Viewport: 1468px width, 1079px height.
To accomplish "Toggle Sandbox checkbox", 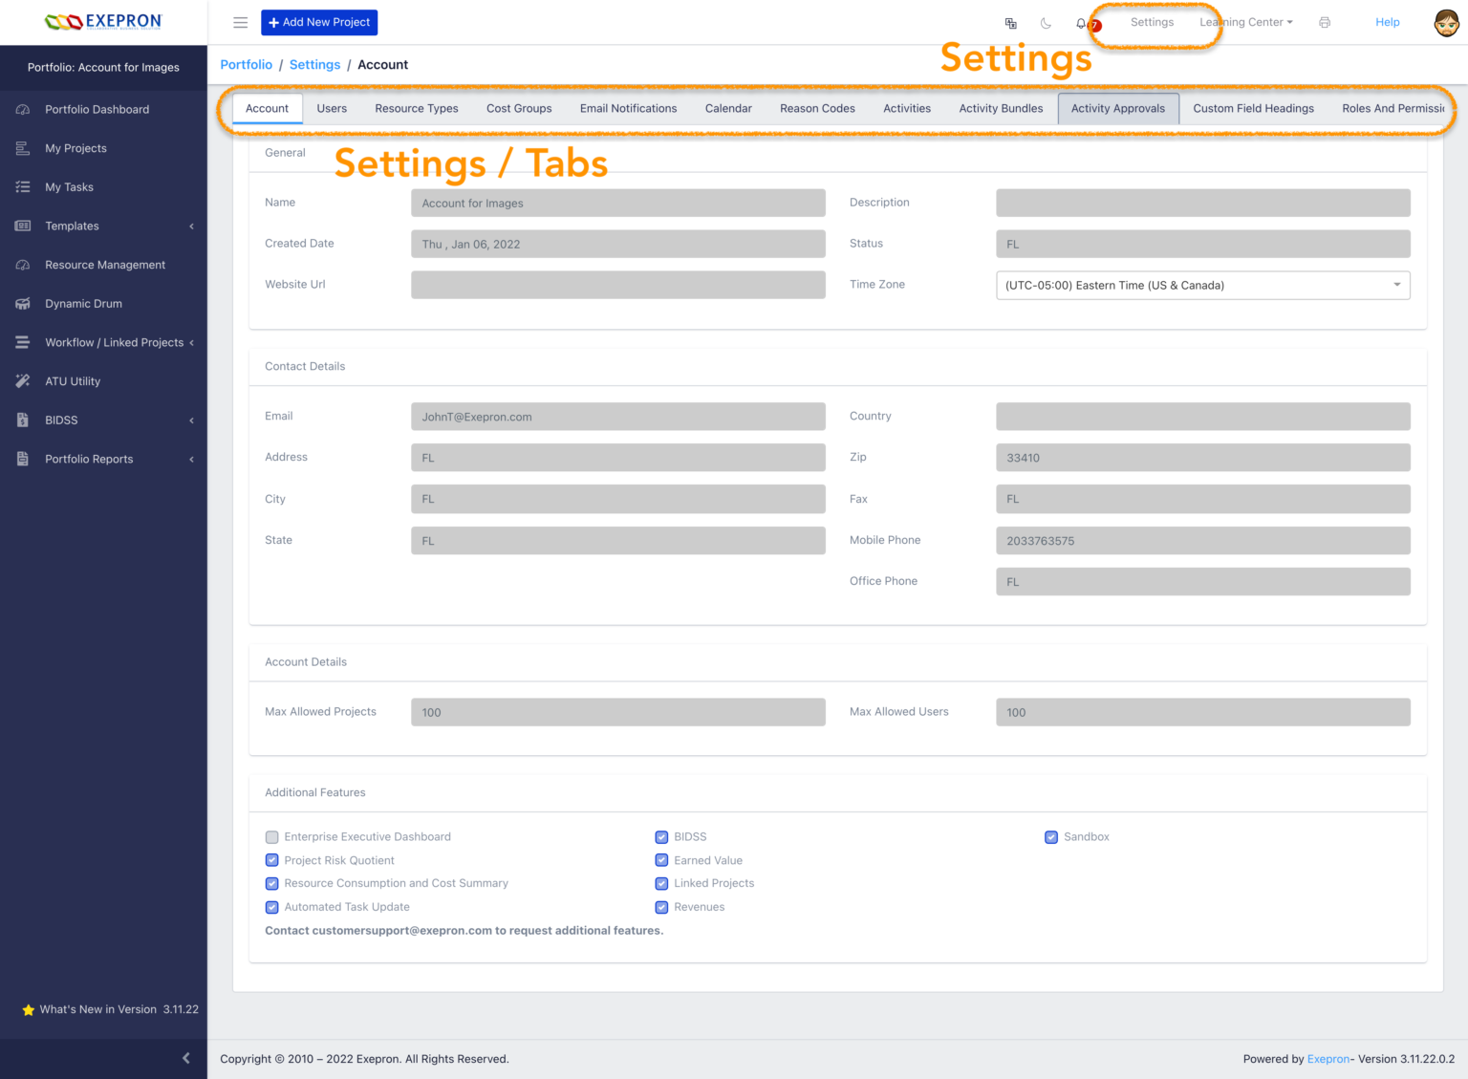I will click(1051, 837).
